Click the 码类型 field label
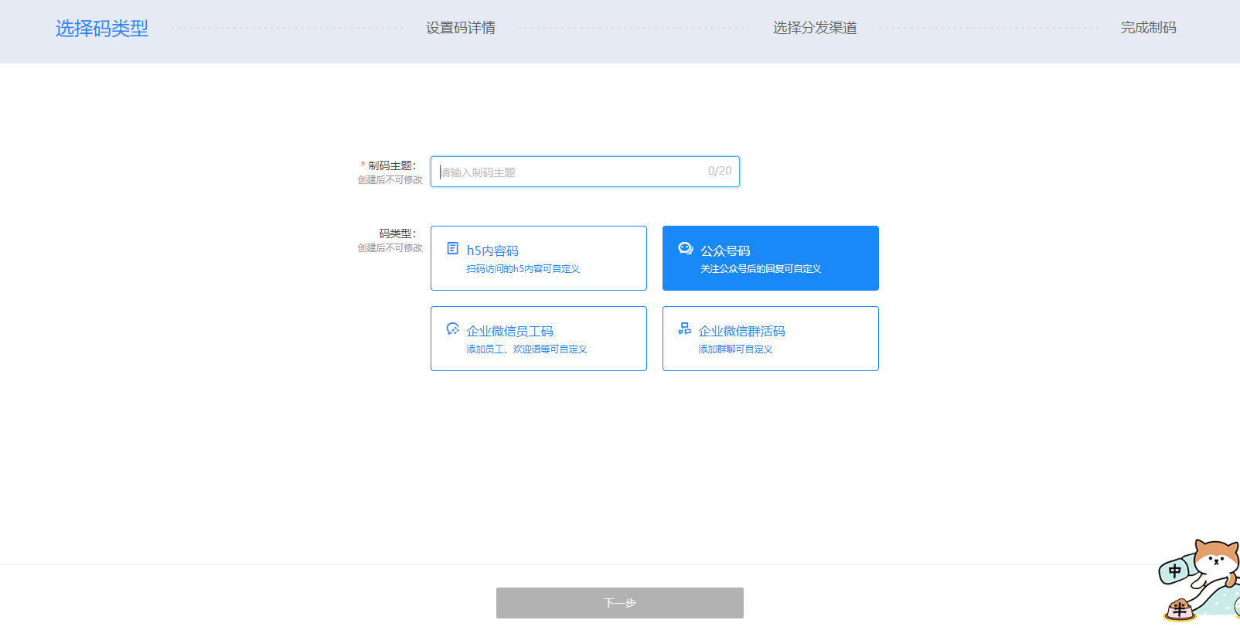Viewport: 1240px width, 637px height. pos(397,233)
